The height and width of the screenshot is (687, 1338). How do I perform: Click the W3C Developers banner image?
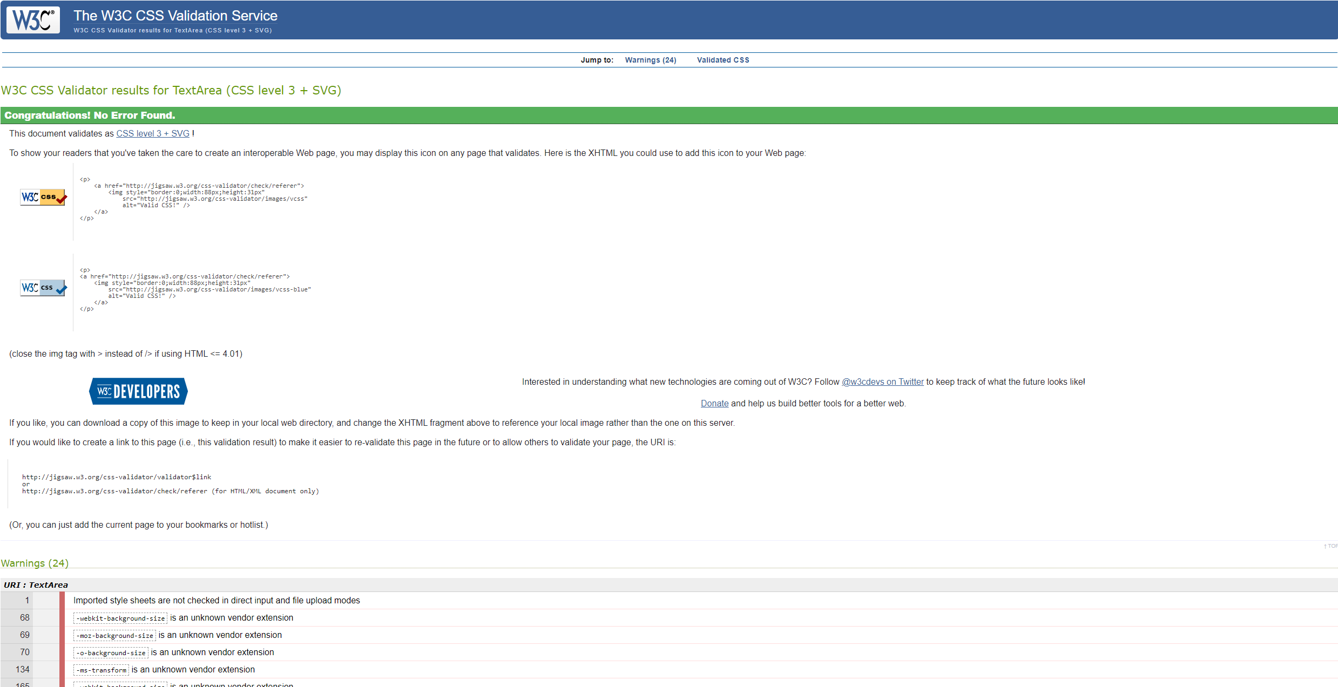[138, 391]
